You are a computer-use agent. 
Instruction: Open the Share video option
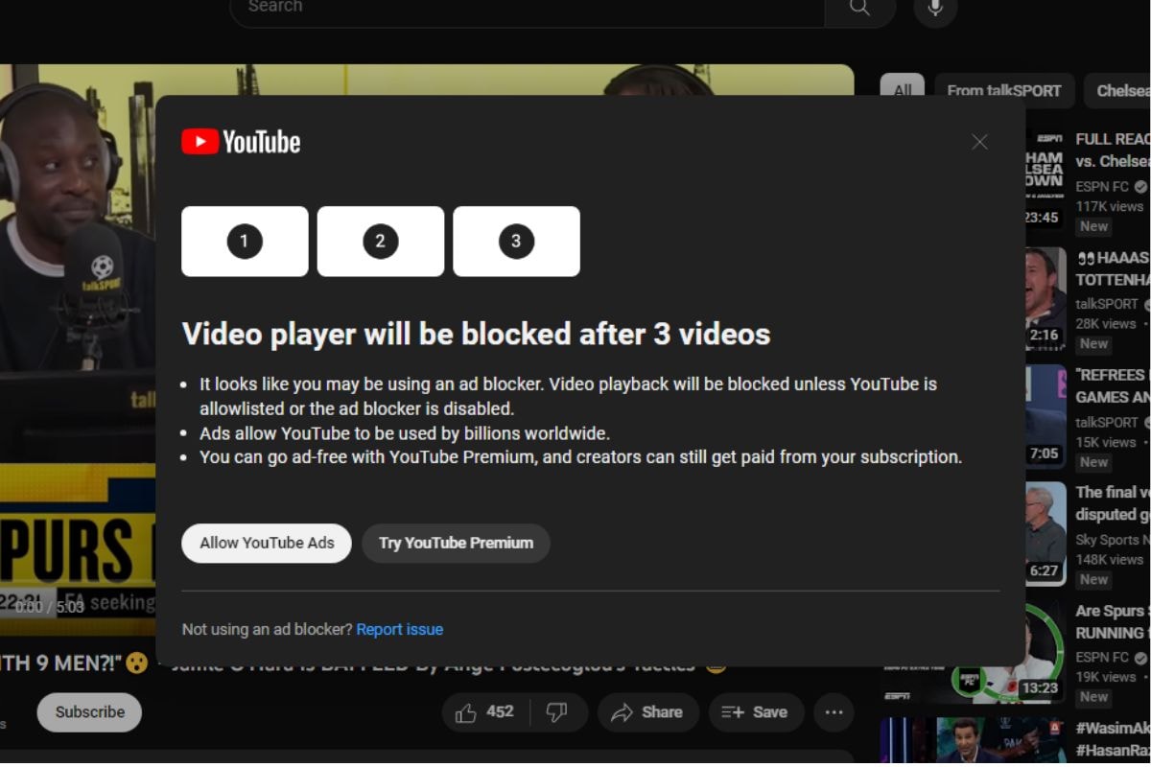647,712
